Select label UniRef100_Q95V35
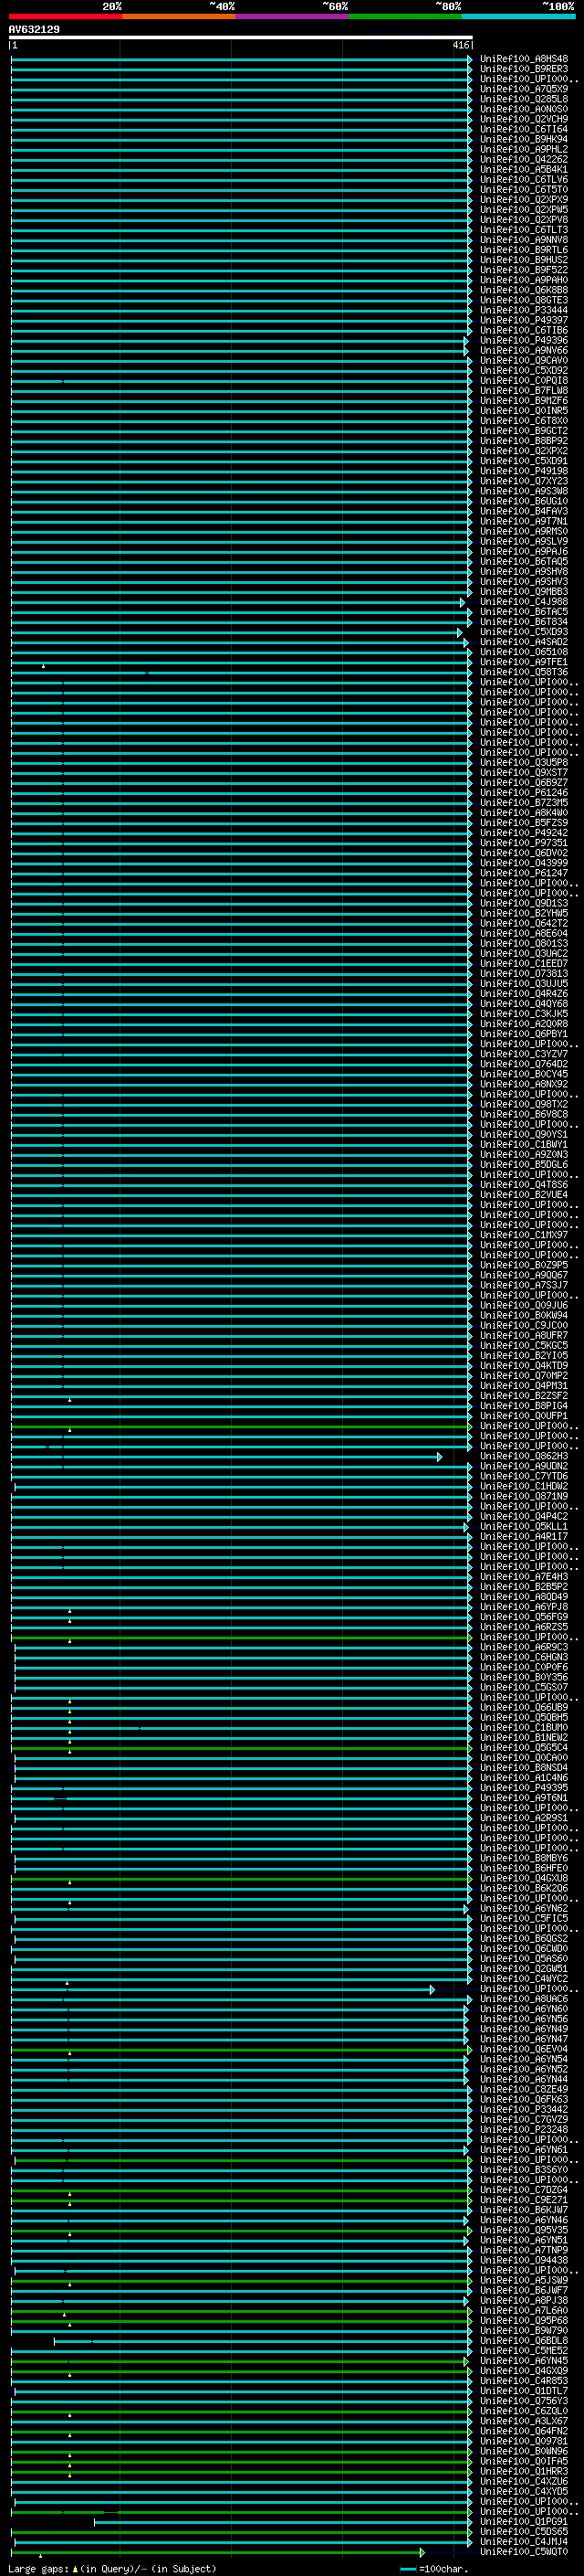Viewport: 584px width, 2576px height. pos(524,2230)
